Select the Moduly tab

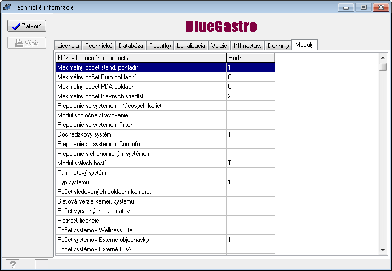coord(304,45)
